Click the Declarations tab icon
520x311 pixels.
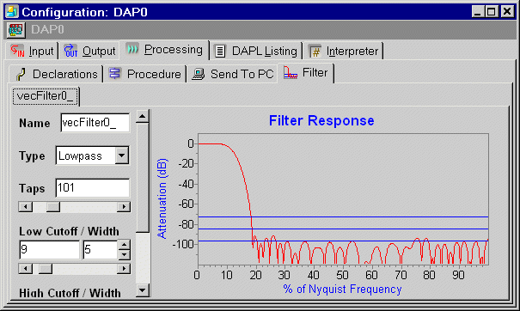pos(21,74)
